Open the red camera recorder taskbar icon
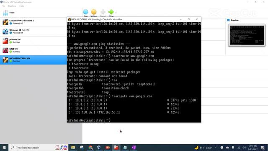268x151 pixels. pyautogui.click(x=108, y=148)
